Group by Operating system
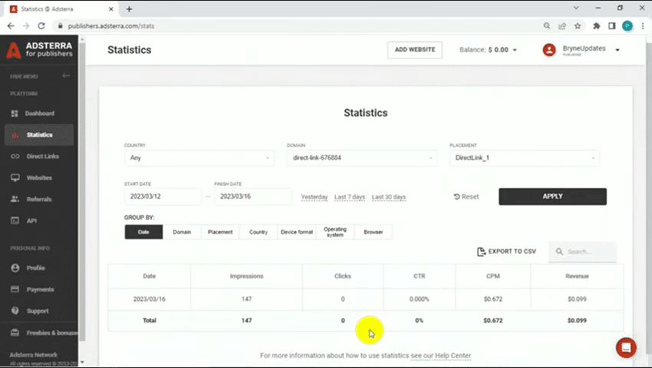Viewport: 652px width, 368px height. coord(334,232)
